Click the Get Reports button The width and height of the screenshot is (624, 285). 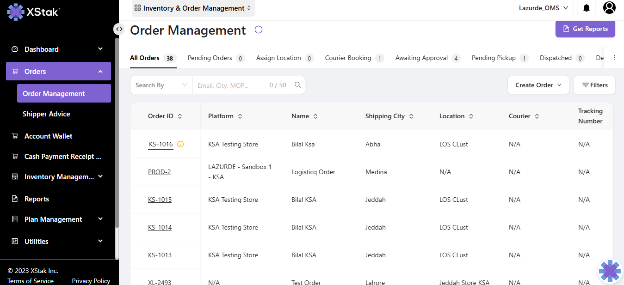[585, 29]
